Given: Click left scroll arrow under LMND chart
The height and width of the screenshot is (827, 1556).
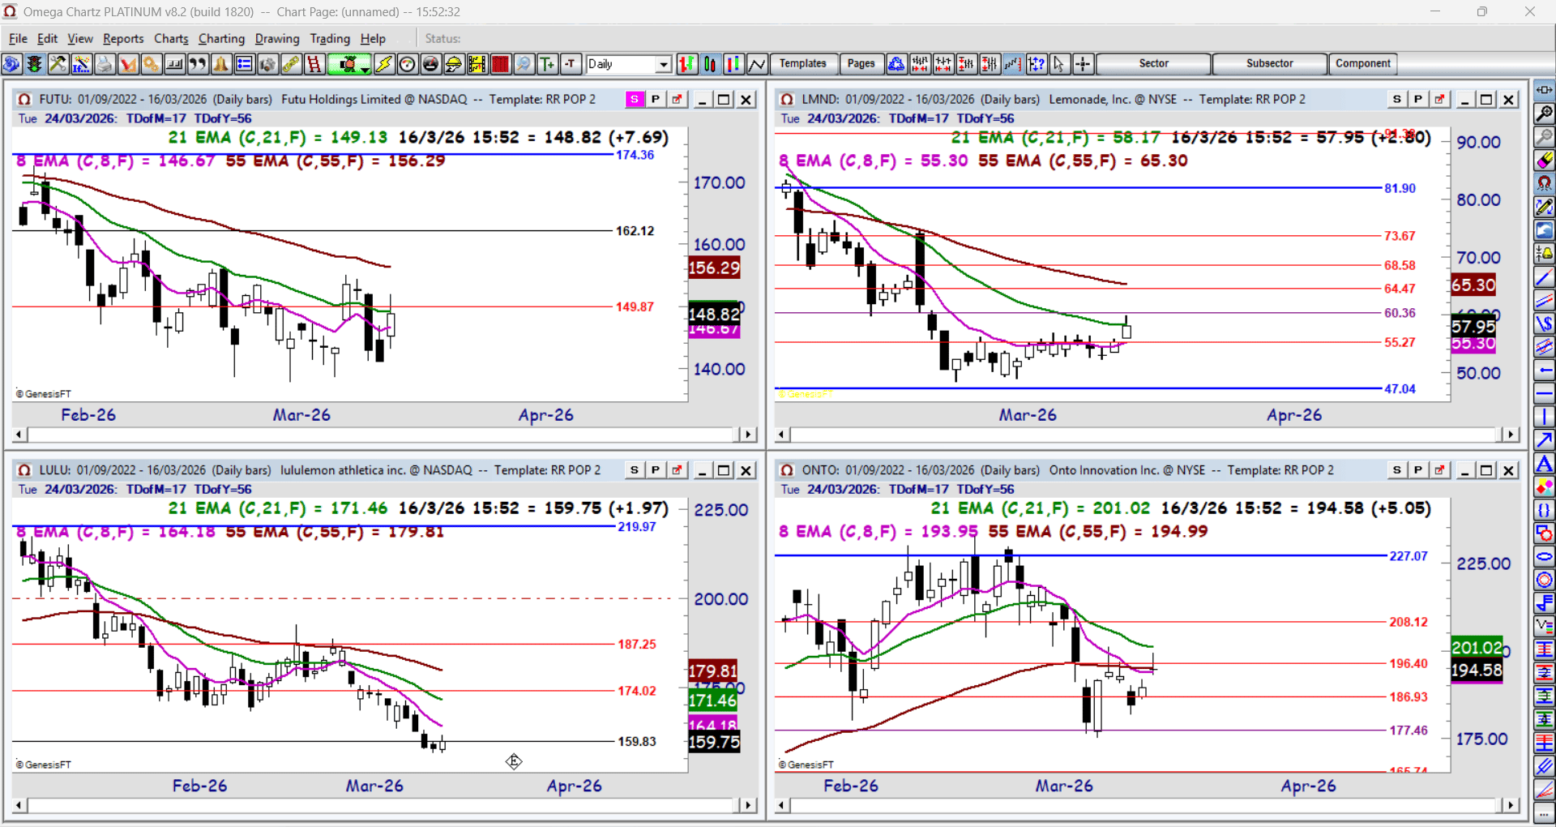Looking at the screenshot, I should (782, 435).
